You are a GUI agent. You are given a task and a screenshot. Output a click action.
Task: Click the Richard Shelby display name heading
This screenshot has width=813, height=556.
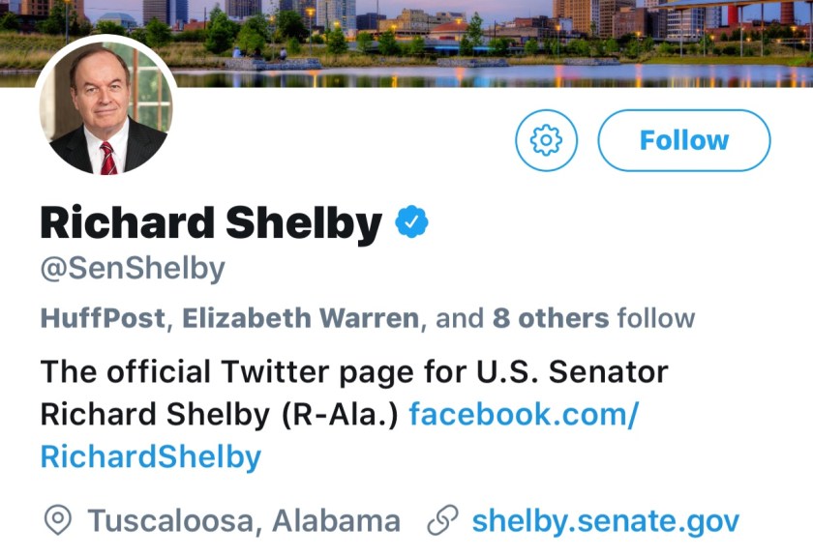point(211,223)
